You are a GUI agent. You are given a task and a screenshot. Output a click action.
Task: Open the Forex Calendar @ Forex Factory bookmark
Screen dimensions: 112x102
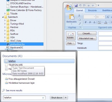coord(26,10)
